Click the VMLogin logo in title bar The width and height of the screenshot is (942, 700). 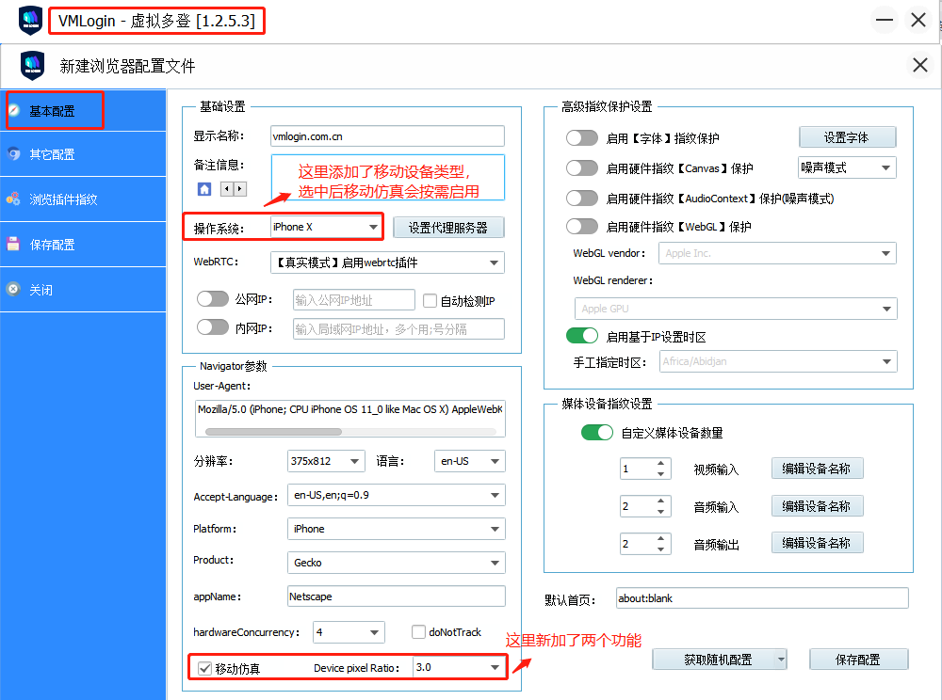point(30,20)
